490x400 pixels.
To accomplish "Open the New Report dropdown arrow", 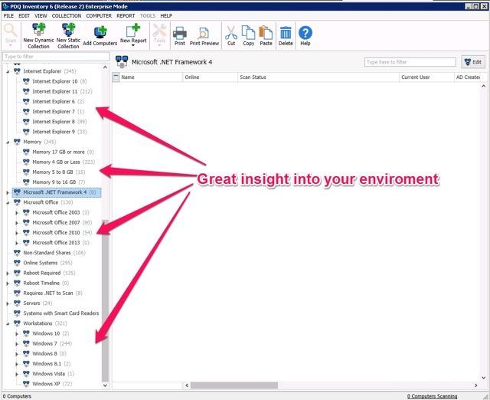I will (133, 46).
